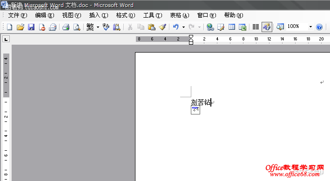Image resolution: width=330 pixels, height=181 pixels.
Task: Open the 格式(O) menu
Action: pyautogui.click(x=126, y=15)
